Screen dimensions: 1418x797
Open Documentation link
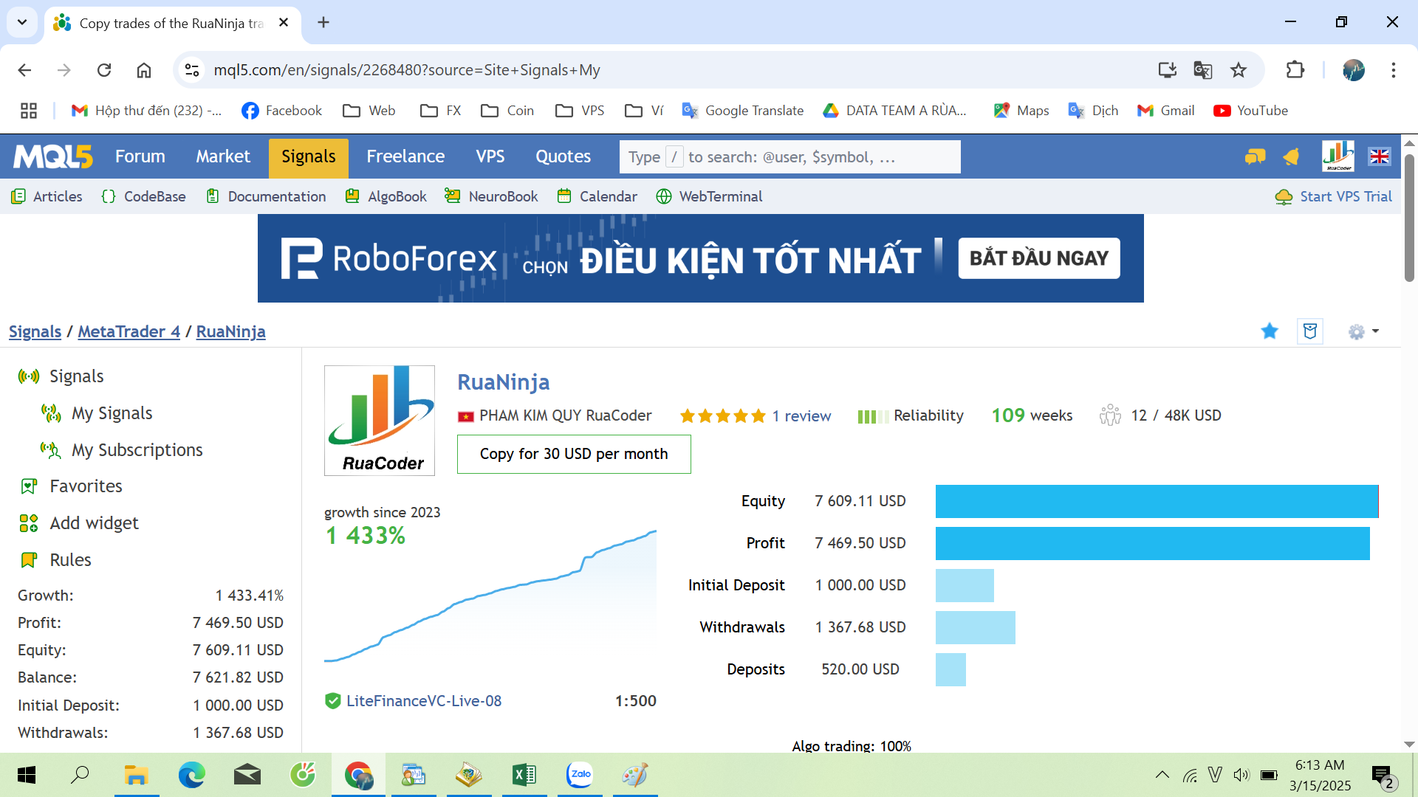click(266, 196)
